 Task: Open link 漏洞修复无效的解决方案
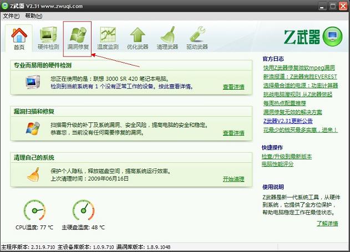pos(293,112)
